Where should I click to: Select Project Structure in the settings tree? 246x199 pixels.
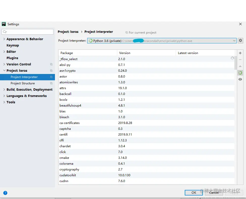[27, 83]
